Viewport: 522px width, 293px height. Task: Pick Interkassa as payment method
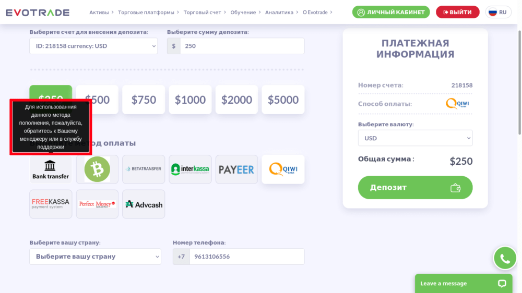point(190,169)
